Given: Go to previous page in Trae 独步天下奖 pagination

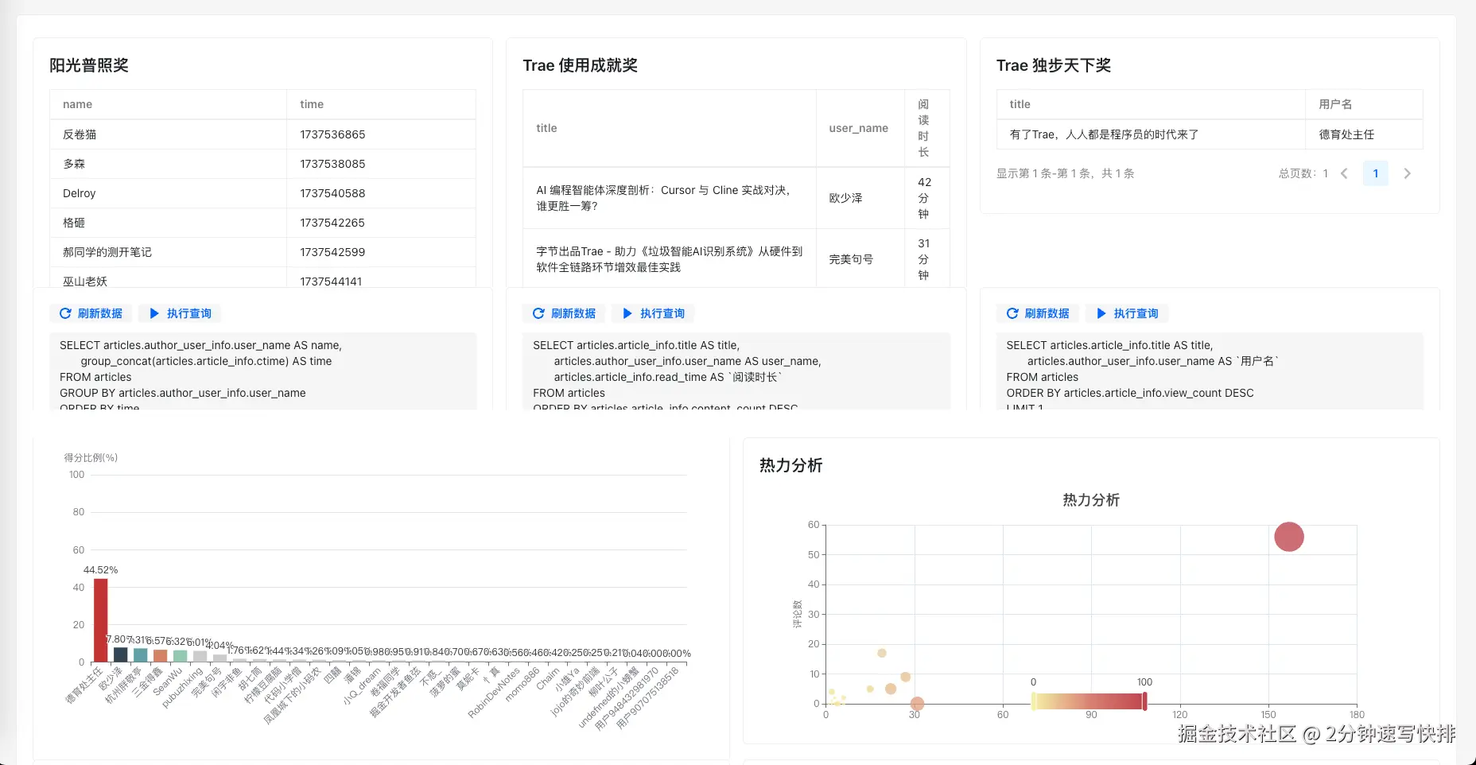Looking at the screenshot, I should tap(1344, 173).
